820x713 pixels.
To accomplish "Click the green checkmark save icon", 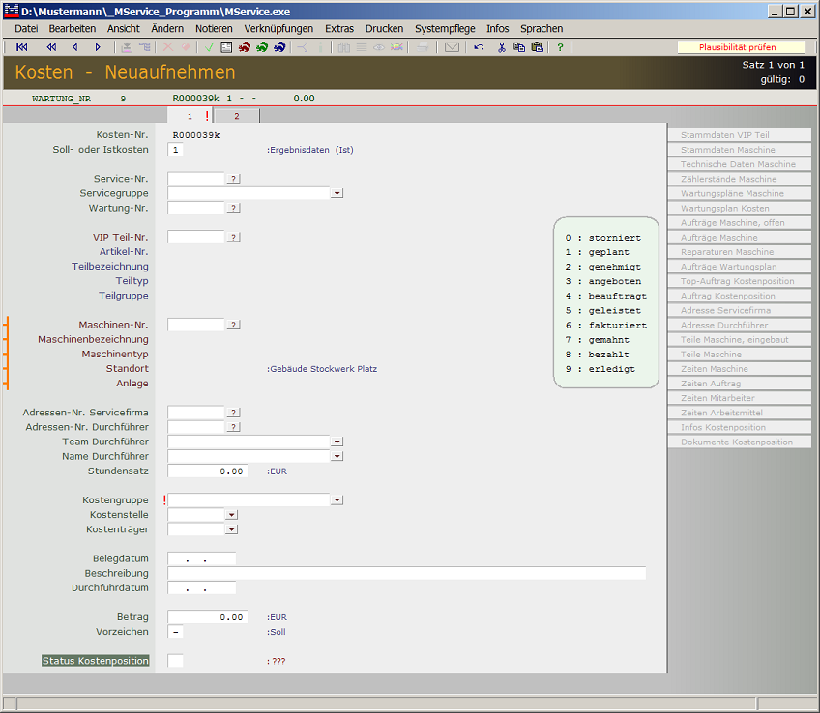I will click(209, 47).
